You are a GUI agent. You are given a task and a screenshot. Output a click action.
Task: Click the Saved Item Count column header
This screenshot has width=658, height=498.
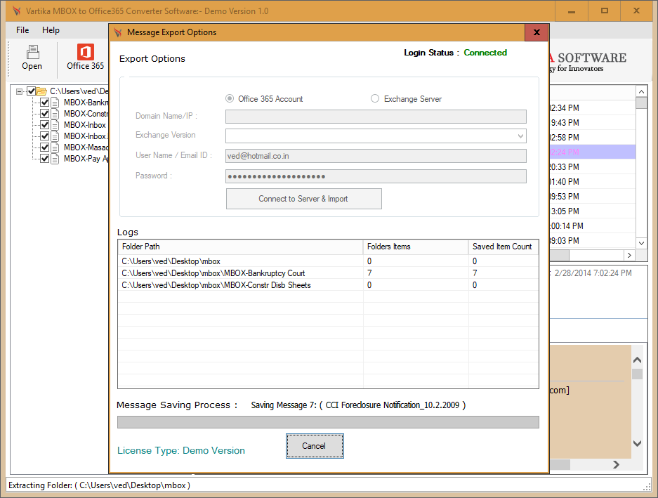pyautogui.click(x=503, y=247)
